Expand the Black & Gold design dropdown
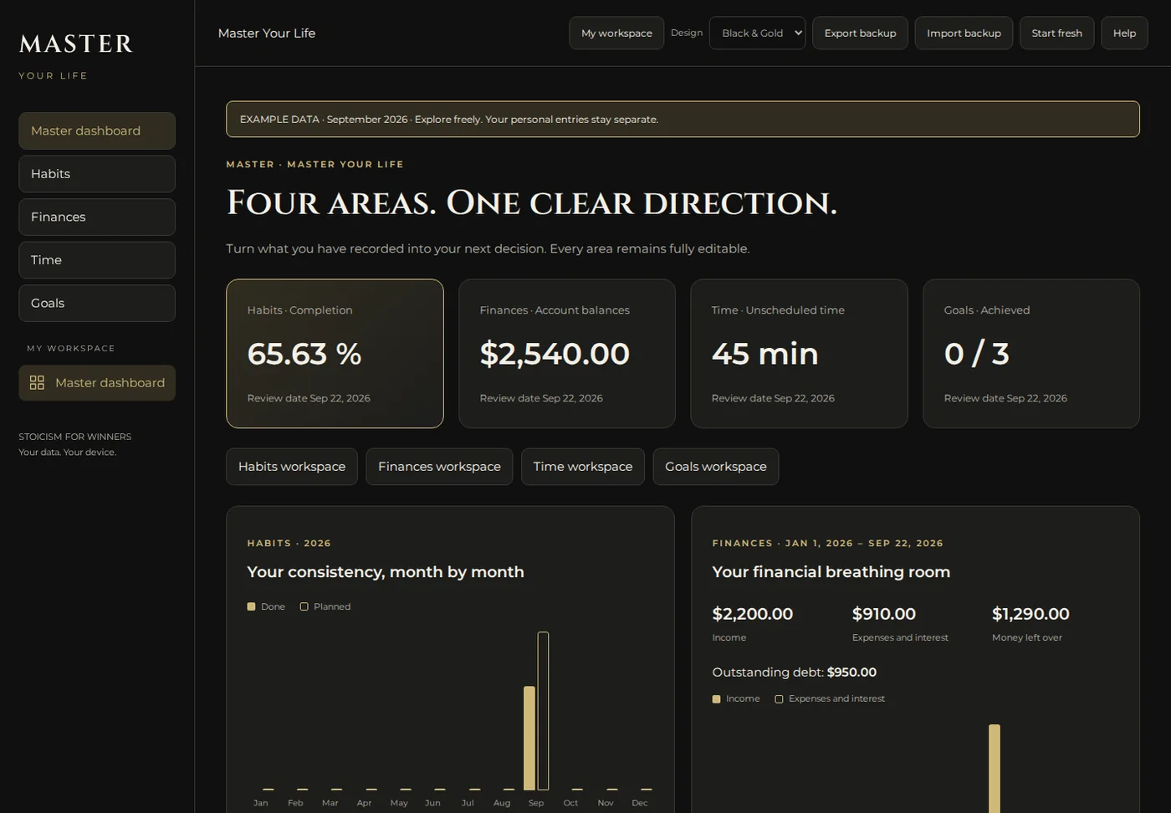The height and width of the screenshot is (813, 1171). (757, 33)
